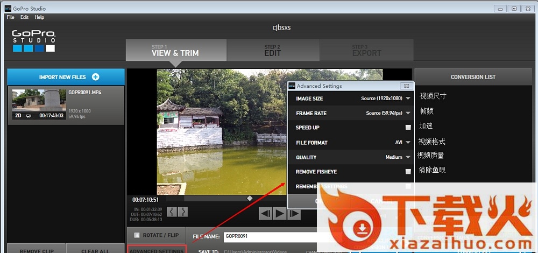538x253 pixels.
Task: Expand the File Format AVI dropdown
Action: [408, 143]
